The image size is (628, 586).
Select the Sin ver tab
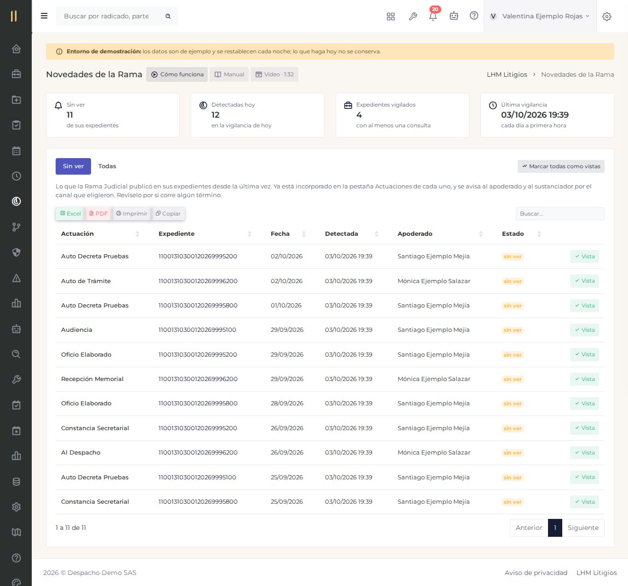coord(73,166)
